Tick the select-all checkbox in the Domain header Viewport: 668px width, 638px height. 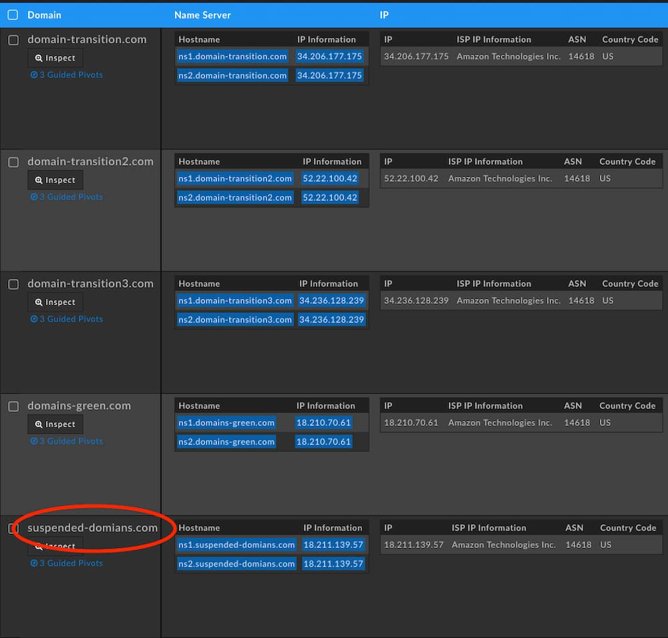[13, 15]
